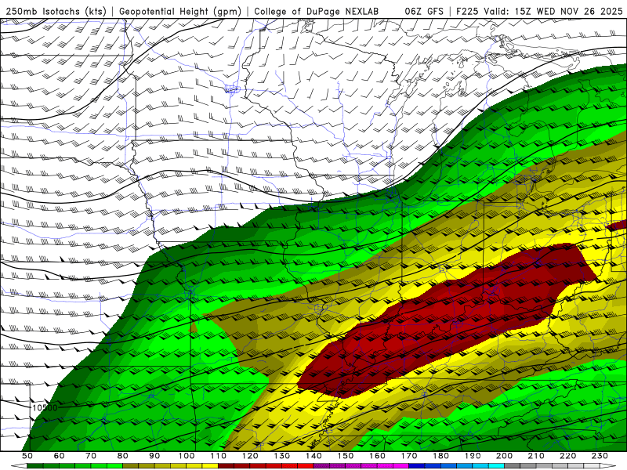Click the "170" value on the color scale
Screen dimensions: 627x470
pyautogui.click(x=409, y=456)
